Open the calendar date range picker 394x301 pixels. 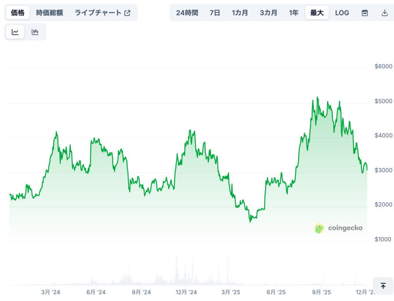(x=364, y=13)
